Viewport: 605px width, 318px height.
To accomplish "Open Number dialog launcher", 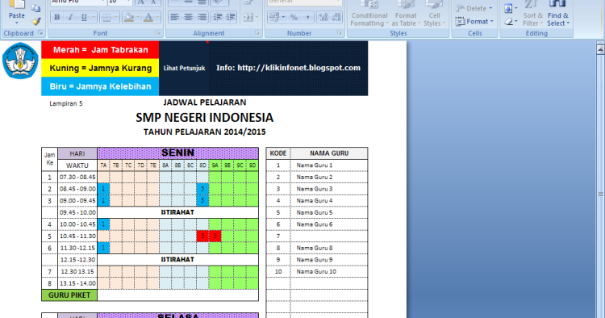I will point(340,33).
